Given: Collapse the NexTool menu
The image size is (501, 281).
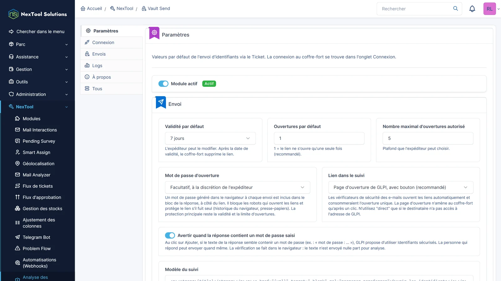Looking at the screenshot, I should tap(38, 107).
